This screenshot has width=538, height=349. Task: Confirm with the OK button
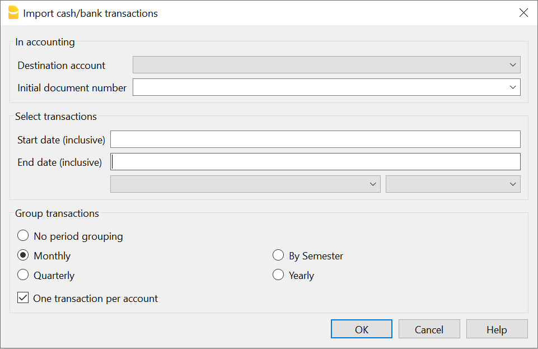(x=361, y=329)
